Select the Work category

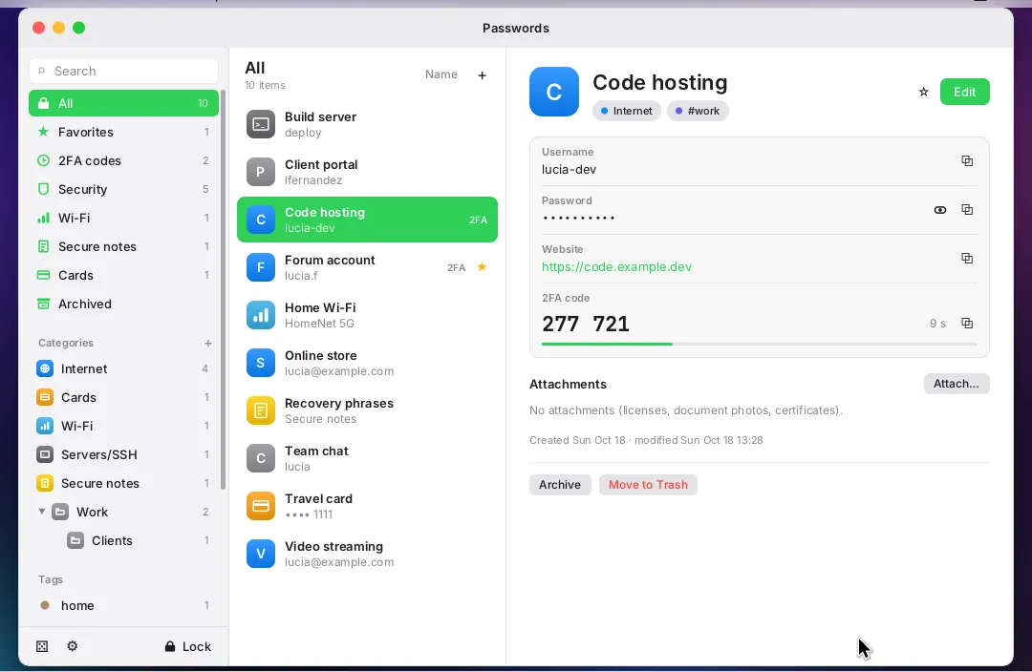pos(123,512)
